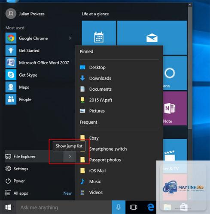This screenshot has width=210, height=214.
Task: Click in the Ask me anything search box
Action: pos(64,207)
